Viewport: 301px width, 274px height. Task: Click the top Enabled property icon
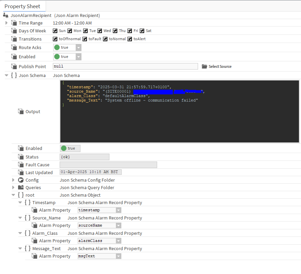tap(14, 57)
